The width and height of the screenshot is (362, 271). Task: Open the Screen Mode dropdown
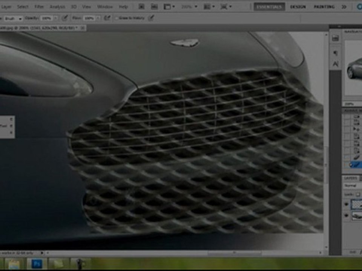click(x=226, y=7)
